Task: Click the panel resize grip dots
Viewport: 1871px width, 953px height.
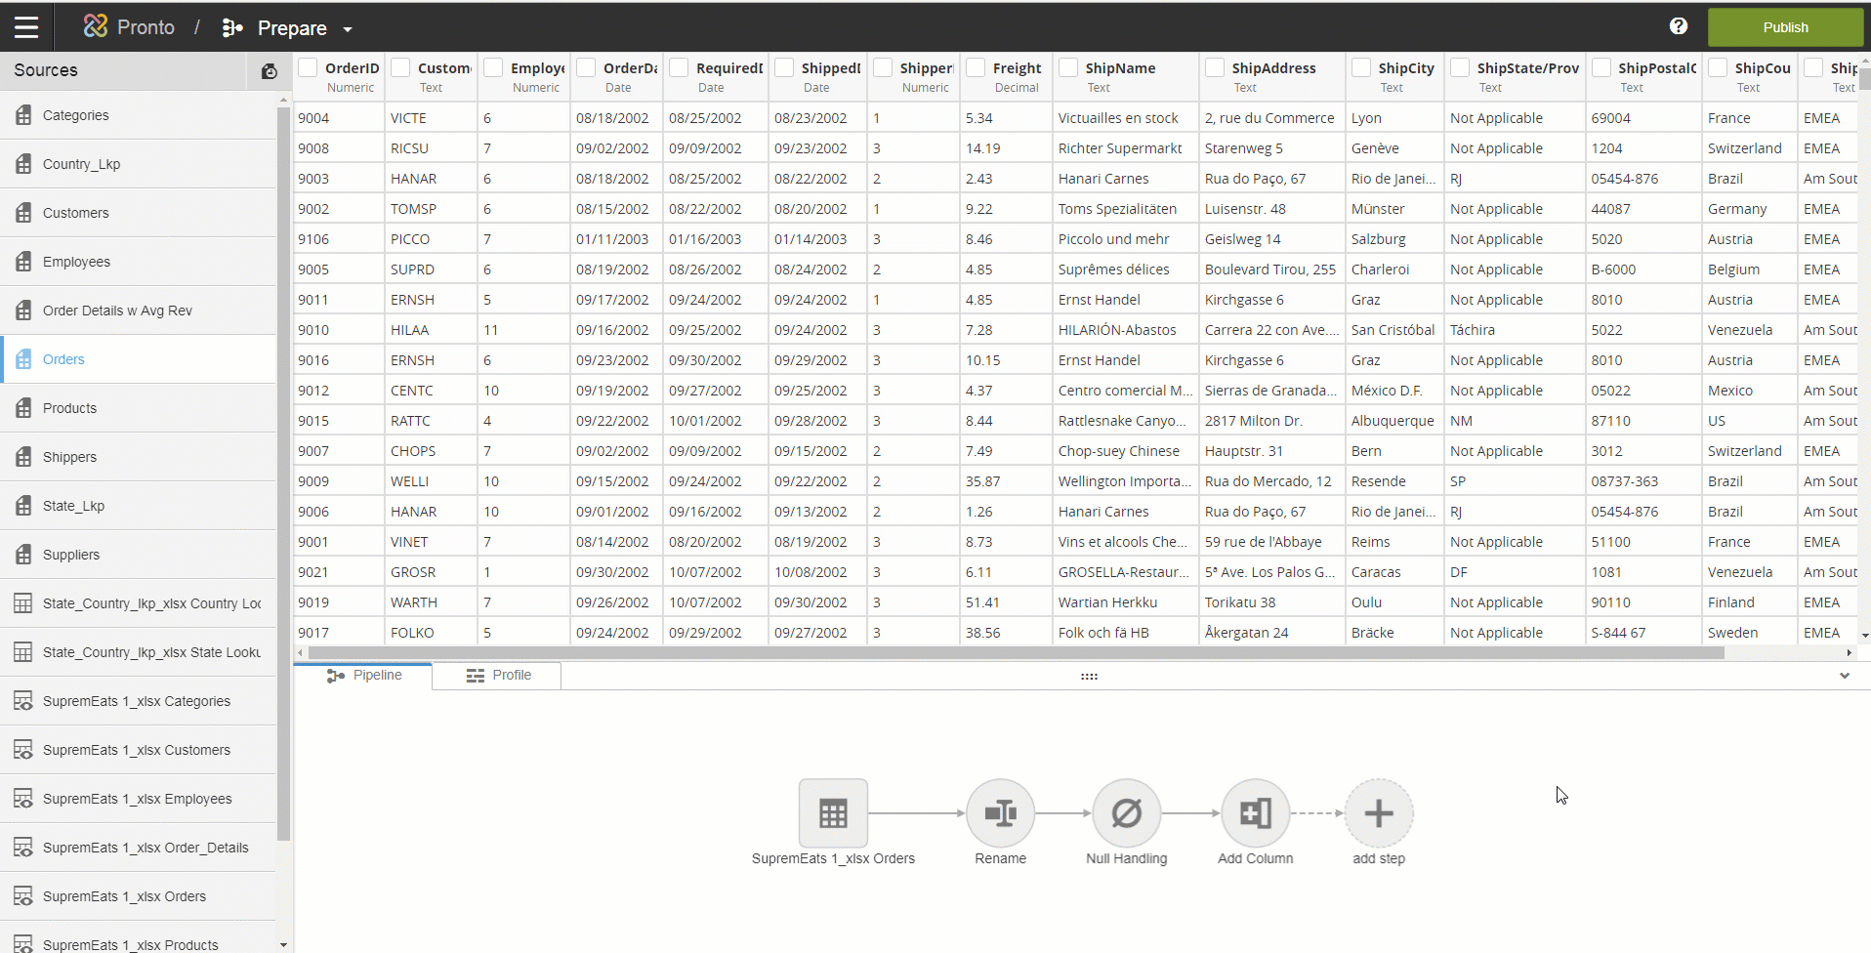Action: pos(1089,676)
